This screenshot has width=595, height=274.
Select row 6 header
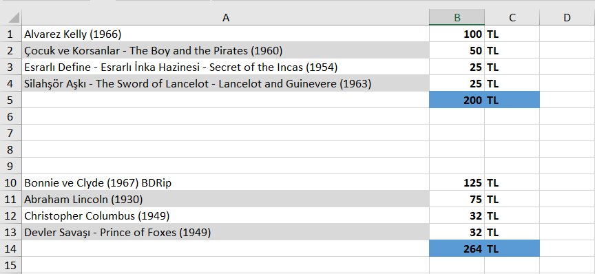(x=10, y=116)
